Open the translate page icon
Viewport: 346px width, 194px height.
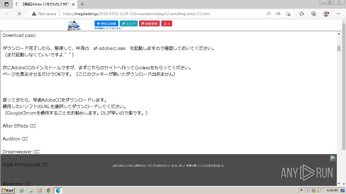point(278,14)
